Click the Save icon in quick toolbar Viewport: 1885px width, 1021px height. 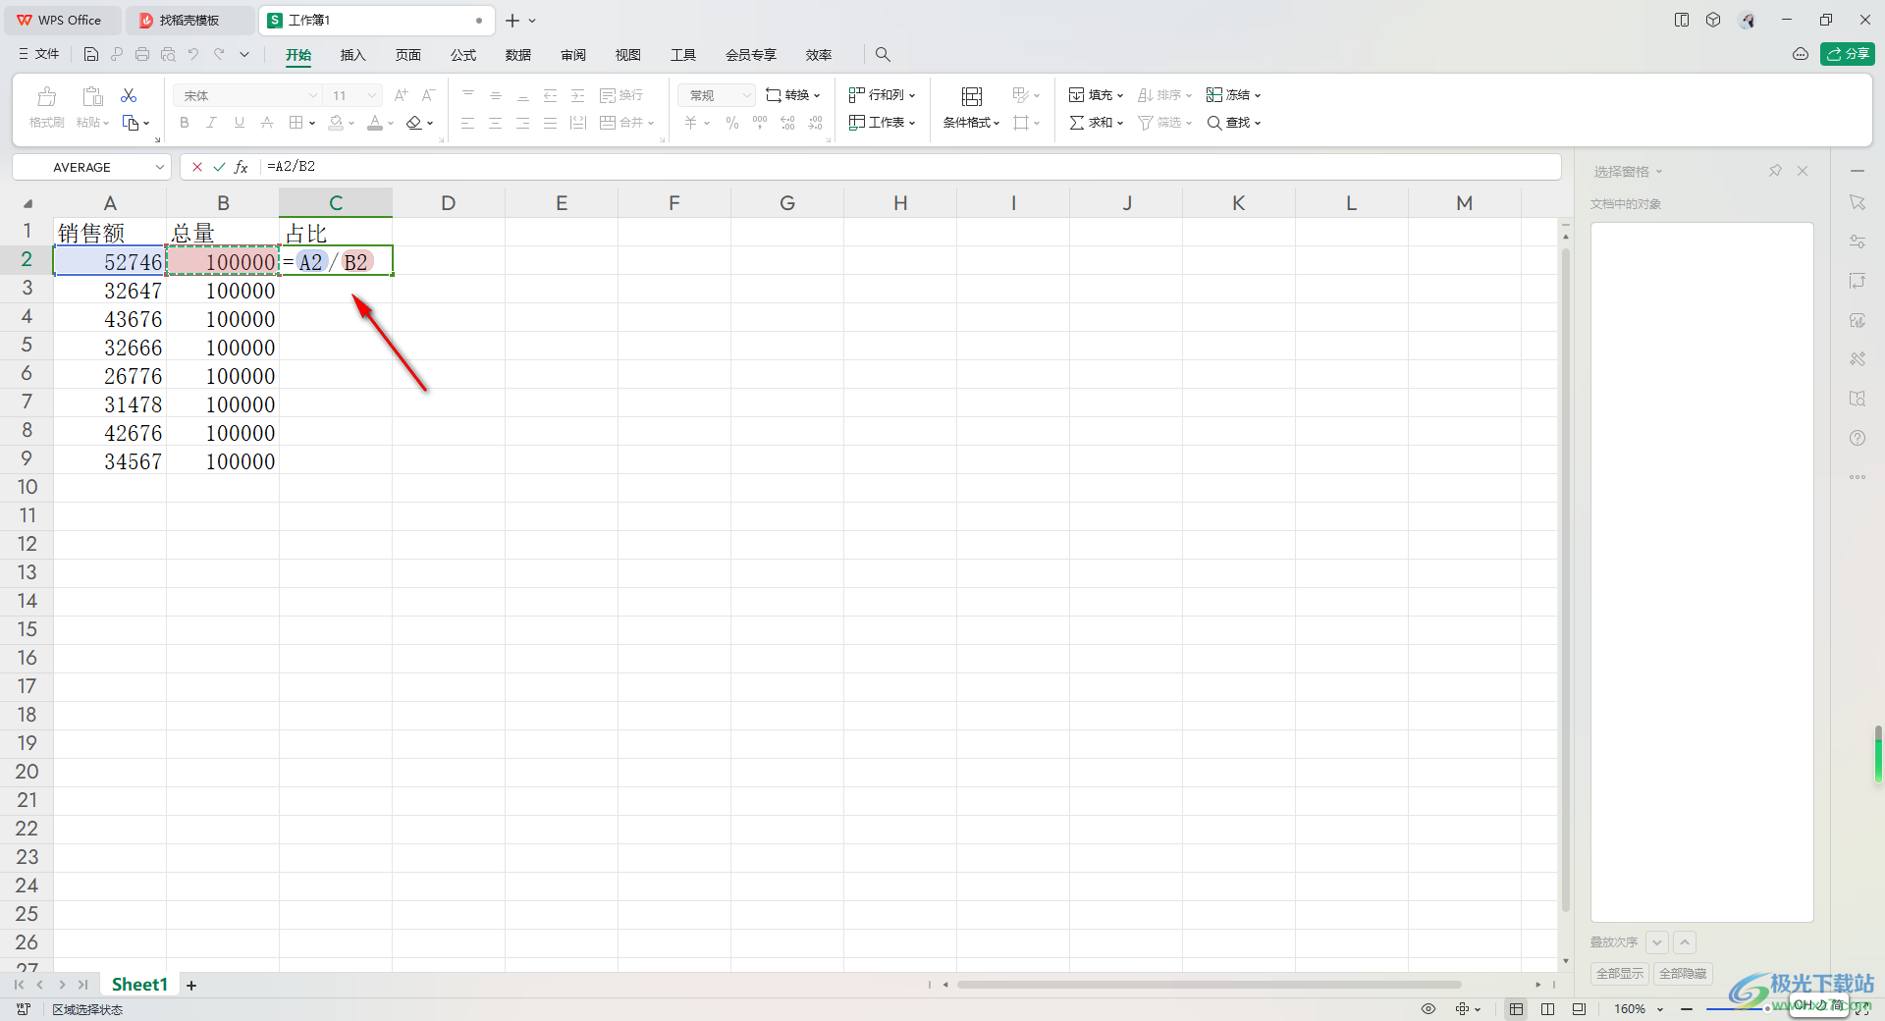[91, 54]
